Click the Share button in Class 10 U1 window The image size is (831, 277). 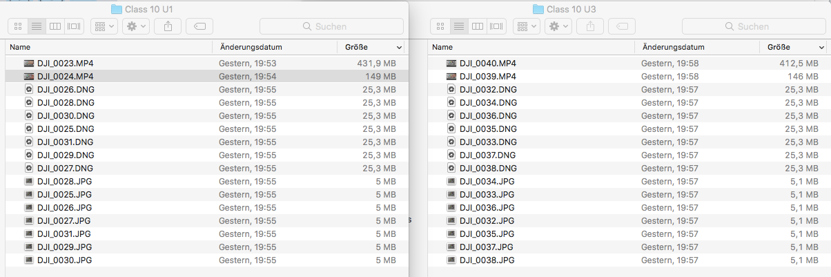pyautogui.click(x=168, y=26)
